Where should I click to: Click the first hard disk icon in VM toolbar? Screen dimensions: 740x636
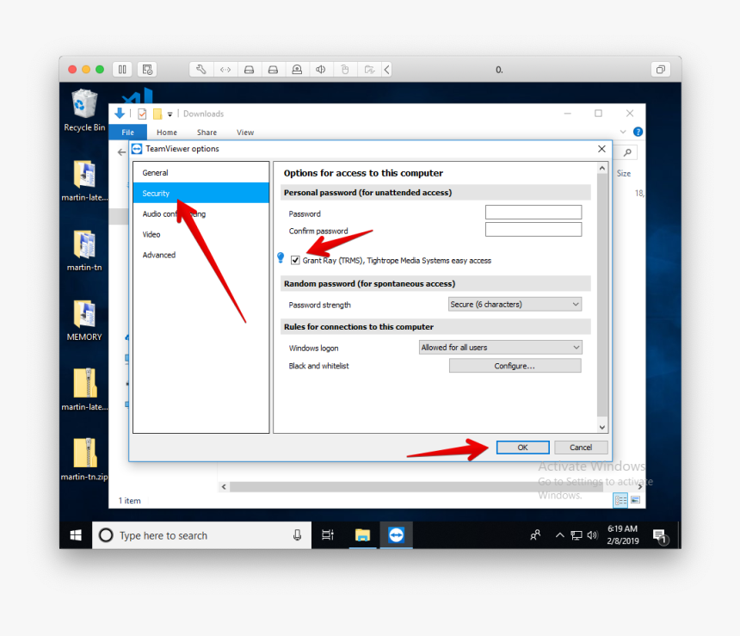[x=250, y=70]
